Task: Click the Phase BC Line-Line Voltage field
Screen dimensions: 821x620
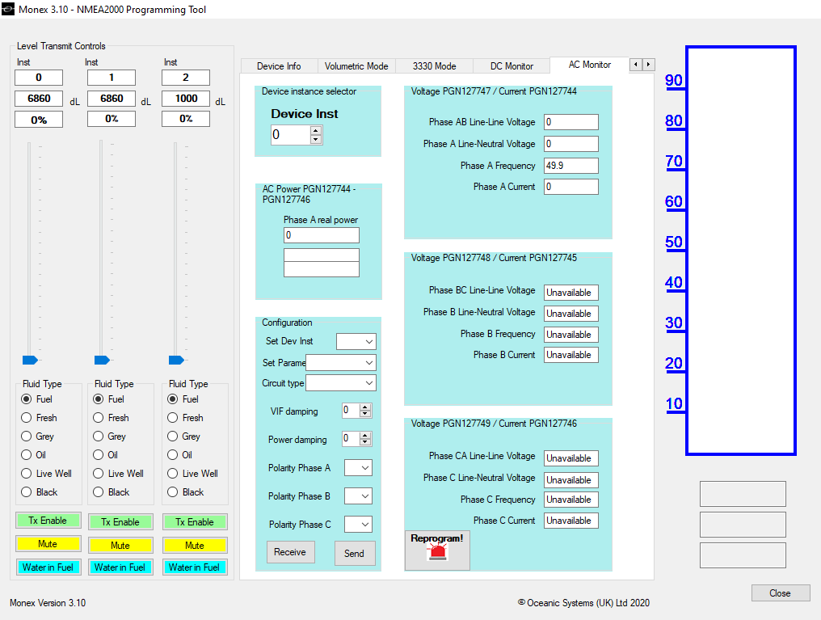Action: pyautogui.click(x=571, y=292)
